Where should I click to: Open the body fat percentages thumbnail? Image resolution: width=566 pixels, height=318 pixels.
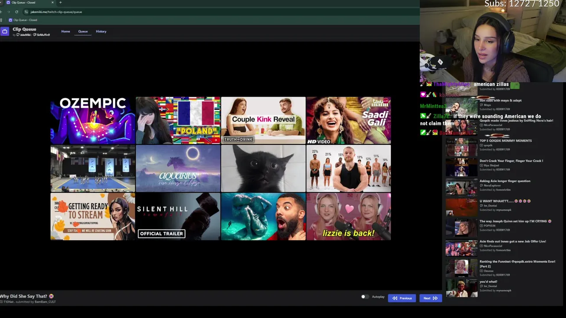point(348,169)
